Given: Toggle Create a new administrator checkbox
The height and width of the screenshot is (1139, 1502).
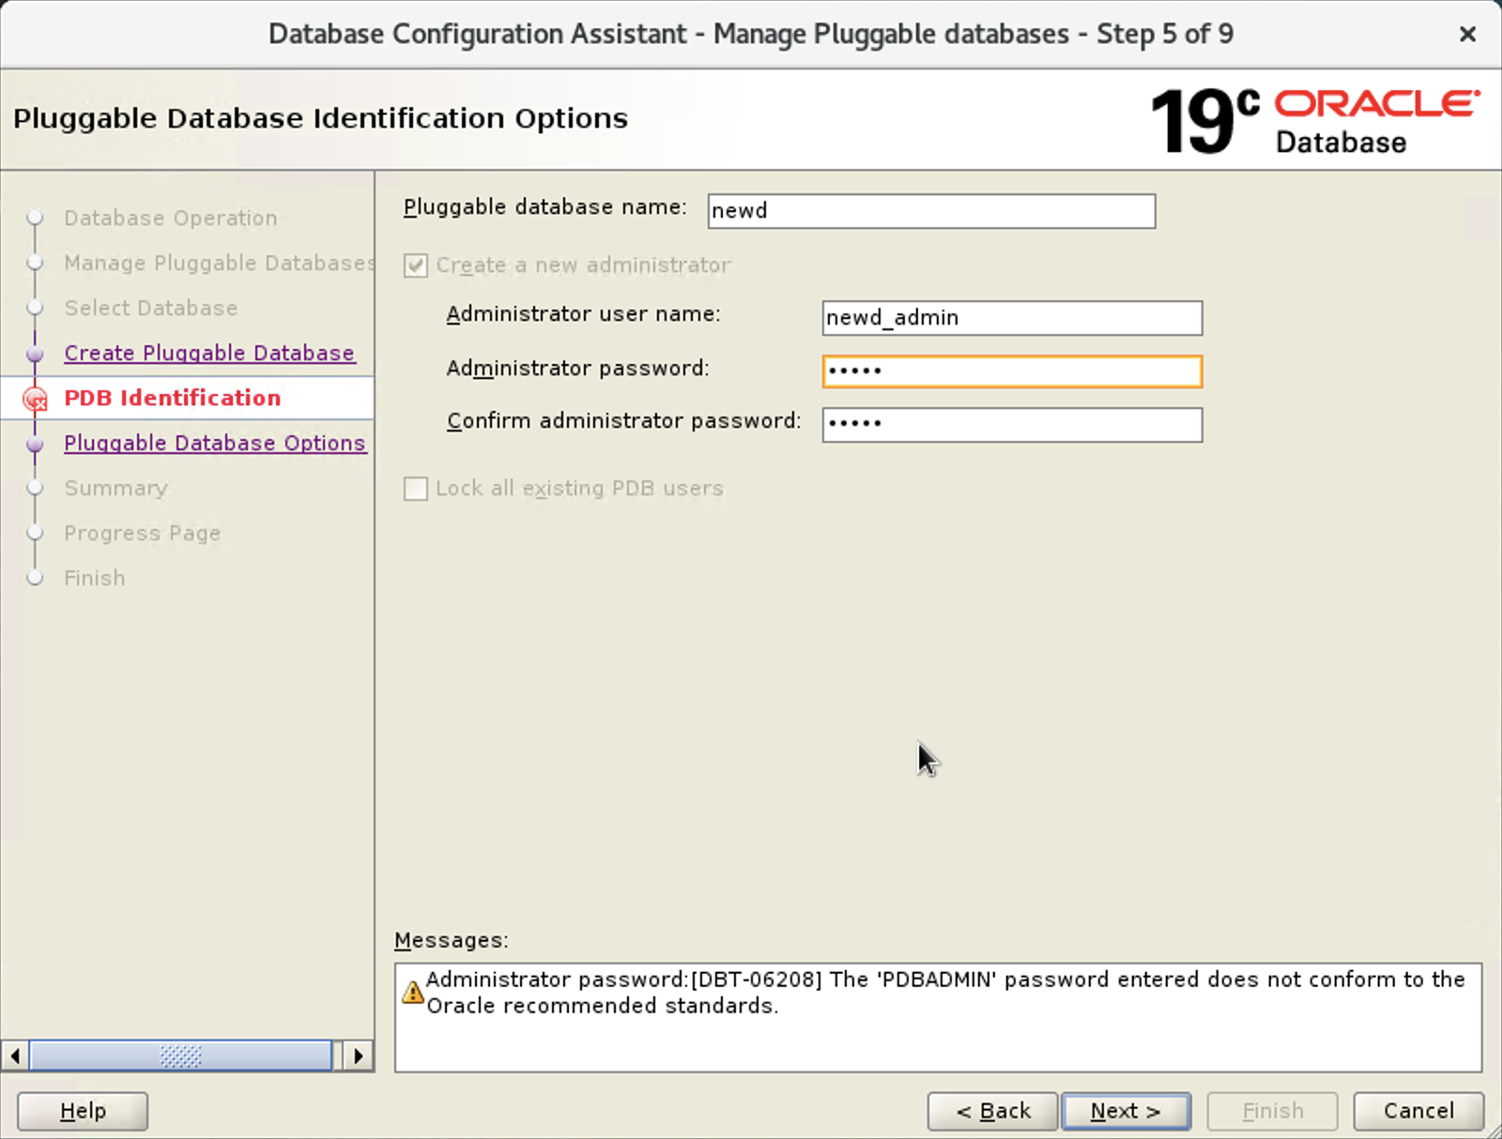Looking at the screenshot, I should pos(416,266).
